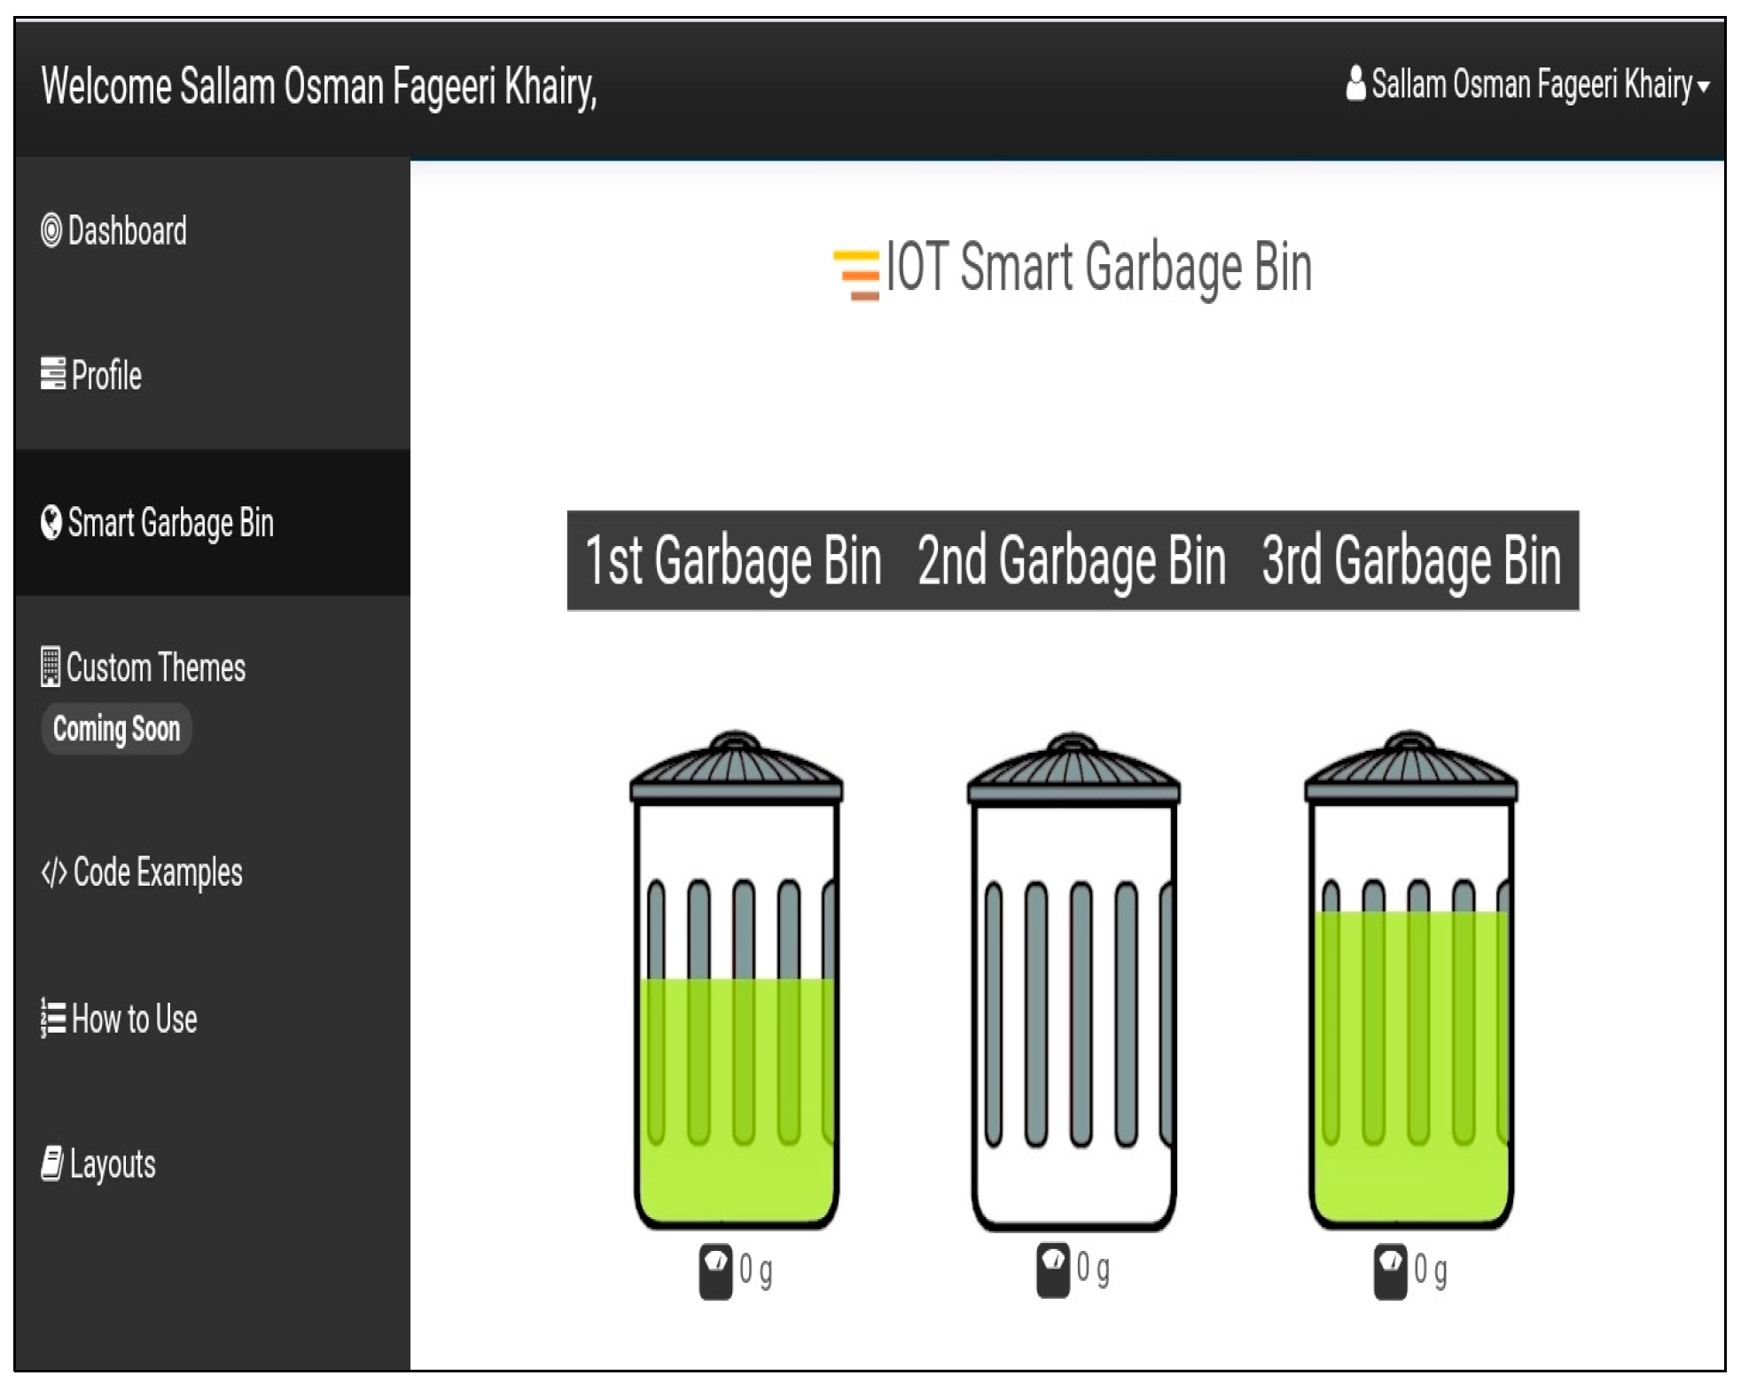Click the user avatar icon in header

[1355, 84]
